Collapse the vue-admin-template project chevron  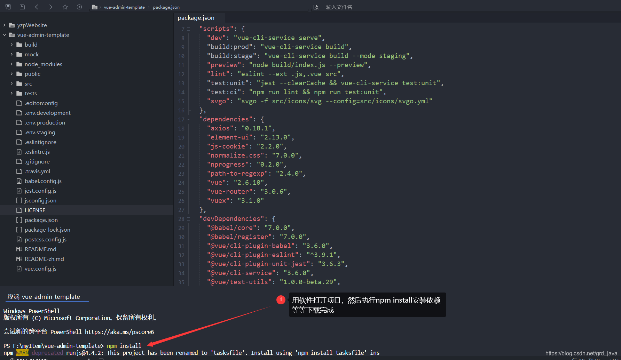[5, 35]
